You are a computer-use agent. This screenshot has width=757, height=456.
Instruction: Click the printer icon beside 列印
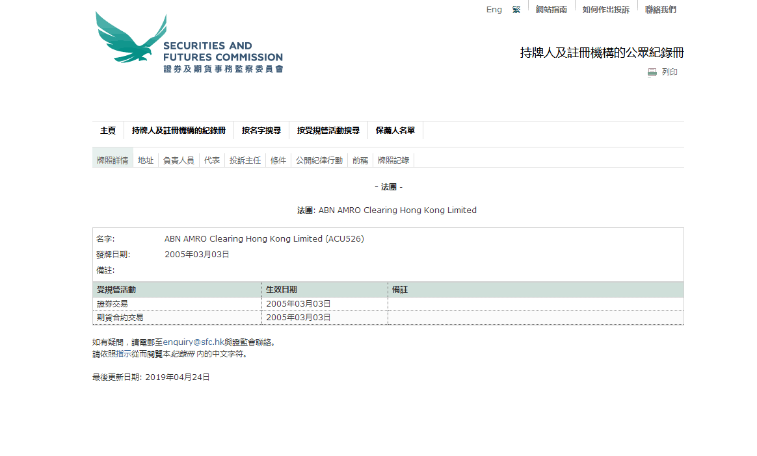point(652,72)
